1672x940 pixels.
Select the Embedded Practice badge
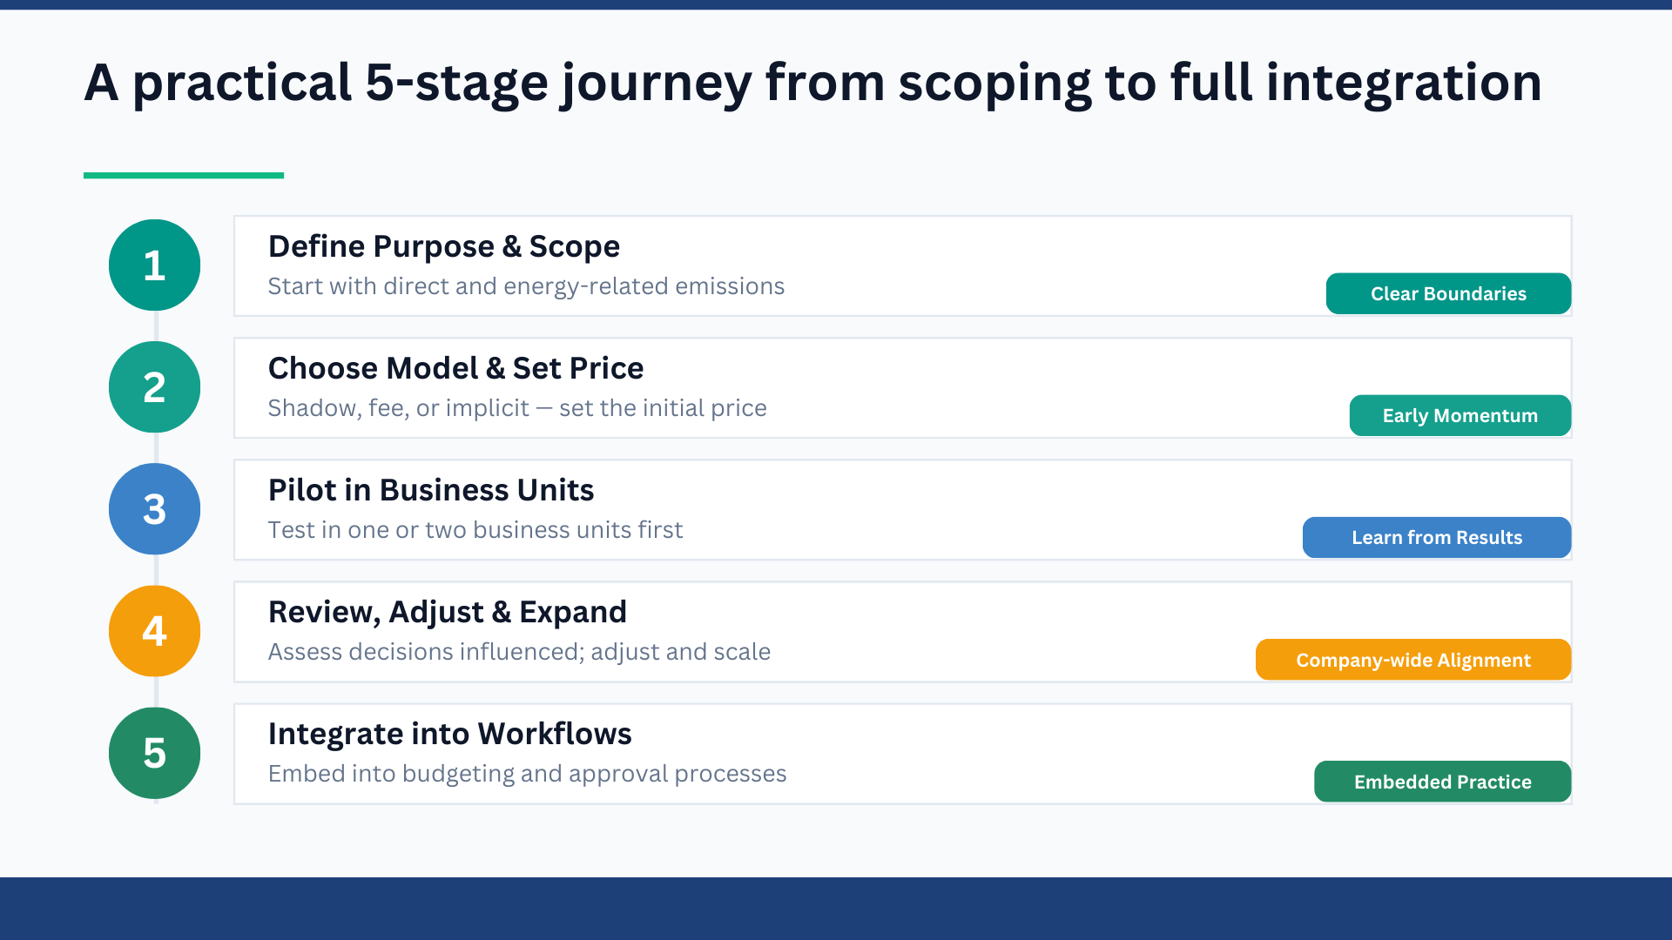click(x=1442, y=782)
